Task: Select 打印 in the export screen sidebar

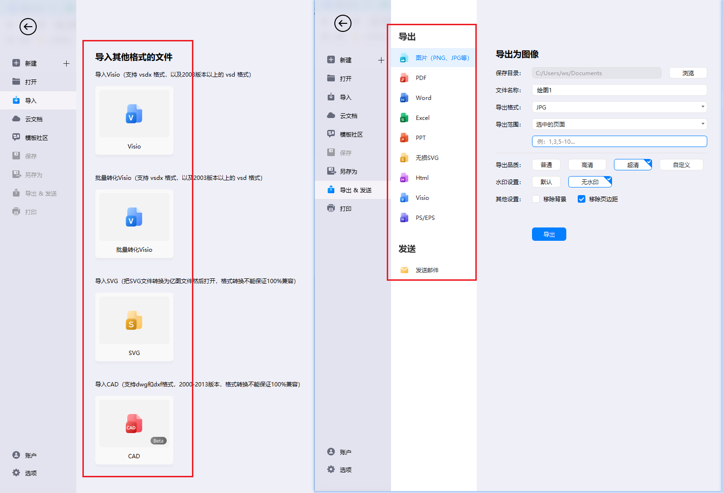Action: 353,209
